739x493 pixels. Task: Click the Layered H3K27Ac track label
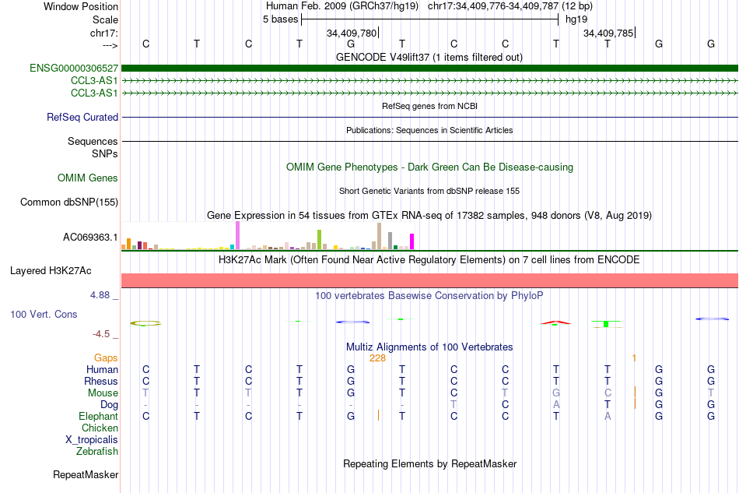(x=51, y=271)
